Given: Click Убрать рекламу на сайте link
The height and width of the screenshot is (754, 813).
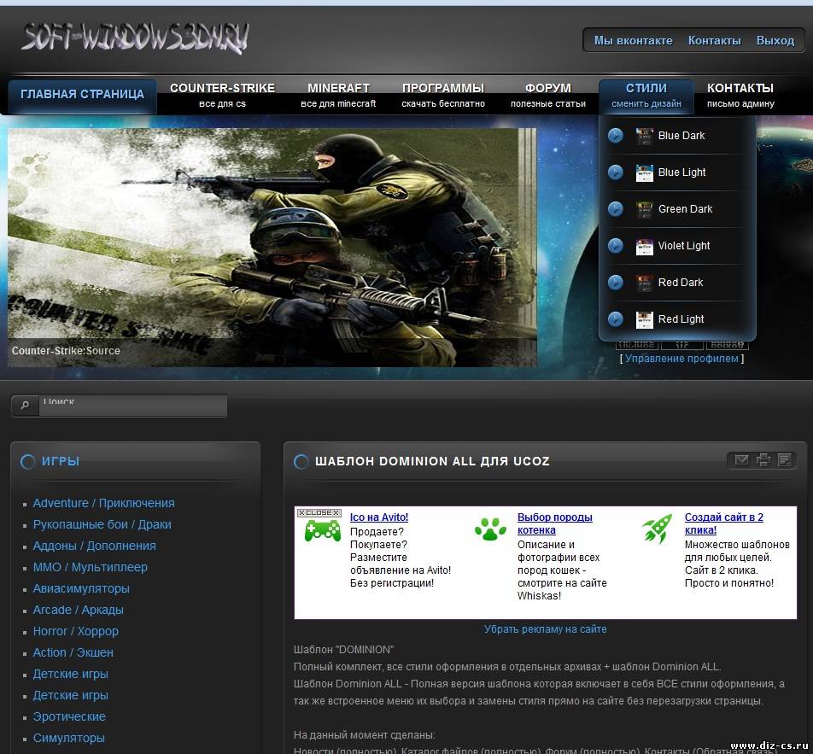Looking at the screenshot, I should tap(546, 629).
